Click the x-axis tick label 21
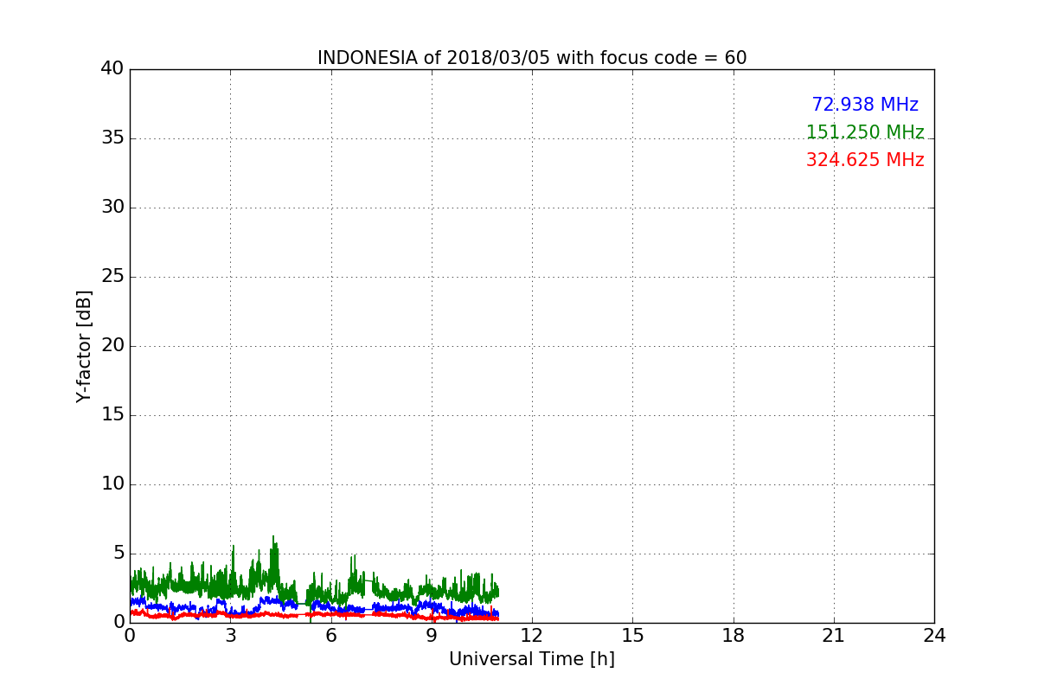The height and width of the screenshot is (692, 1038). [834, 636]
